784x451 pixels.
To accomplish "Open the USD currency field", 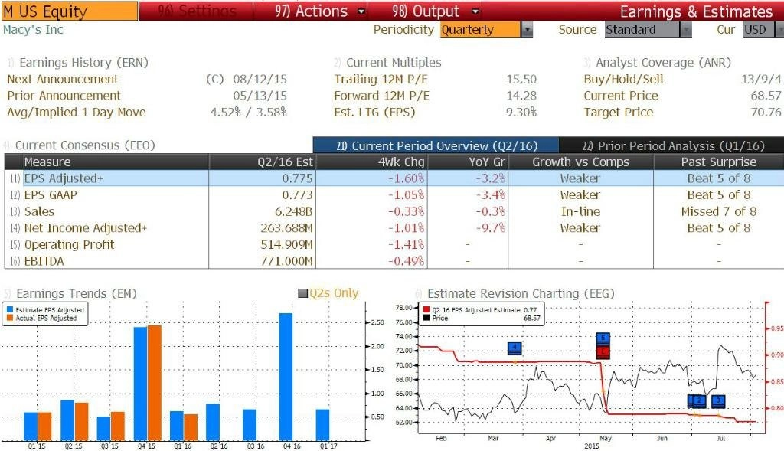I will 758,30.
